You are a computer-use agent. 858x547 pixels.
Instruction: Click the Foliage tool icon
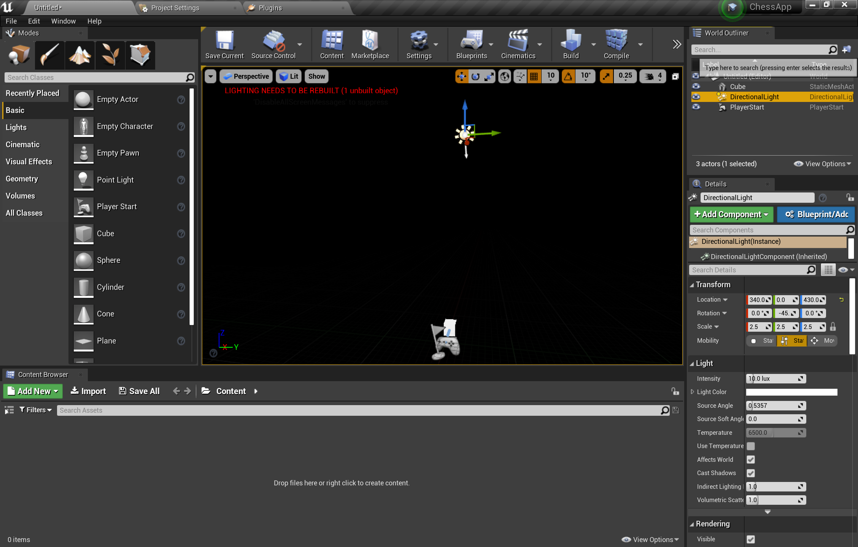(110, 54)
